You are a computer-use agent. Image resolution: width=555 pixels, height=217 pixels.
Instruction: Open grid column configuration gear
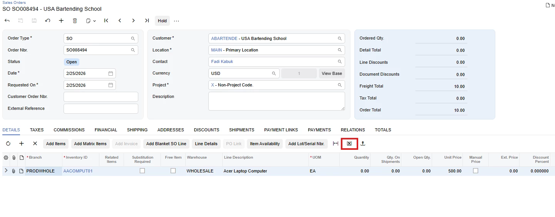(x=6, y=157)
